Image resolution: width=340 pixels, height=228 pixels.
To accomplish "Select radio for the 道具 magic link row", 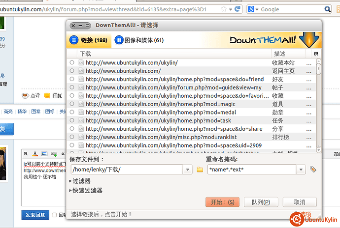I will click(72, 104).
